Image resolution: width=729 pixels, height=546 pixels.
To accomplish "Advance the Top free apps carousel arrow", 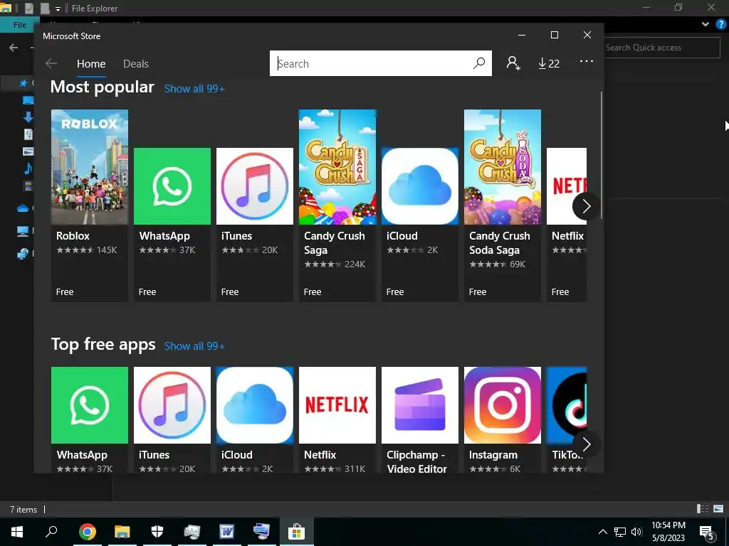I will pos(586,445).
